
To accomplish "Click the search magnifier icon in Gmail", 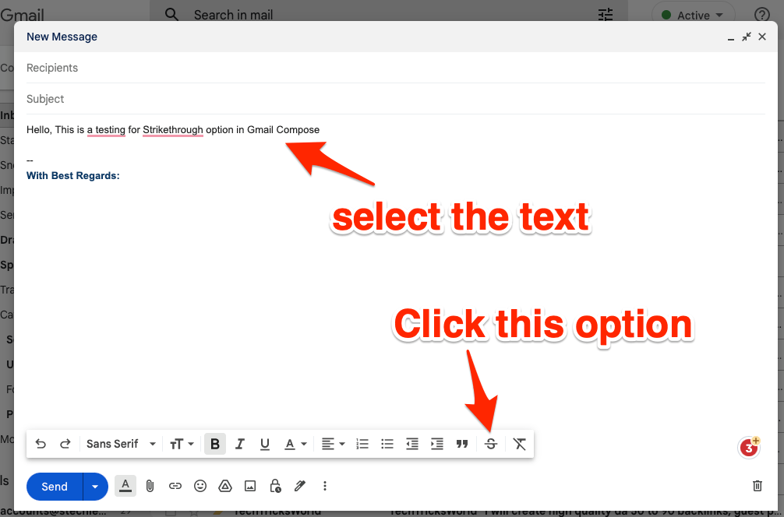I will (171, 15).
